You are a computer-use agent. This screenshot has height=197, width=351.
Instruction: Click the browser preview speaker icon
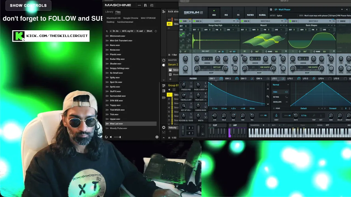(111, 137)
